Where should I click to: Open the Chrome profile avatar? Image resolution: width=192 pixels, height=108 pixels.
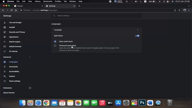[185, 10]
